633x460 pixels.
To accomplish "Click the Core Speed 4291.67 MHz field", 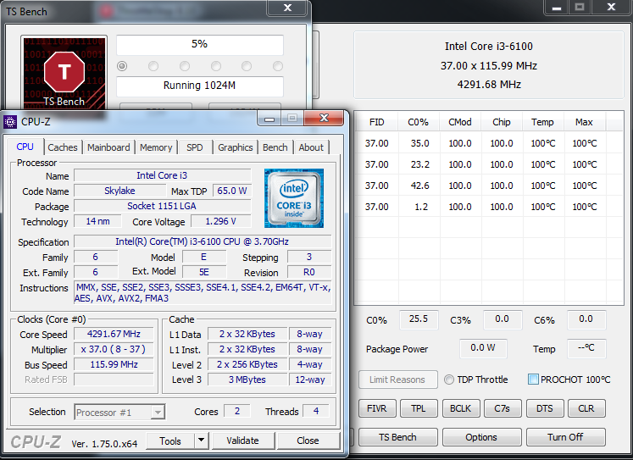I will tap(114, 334).
